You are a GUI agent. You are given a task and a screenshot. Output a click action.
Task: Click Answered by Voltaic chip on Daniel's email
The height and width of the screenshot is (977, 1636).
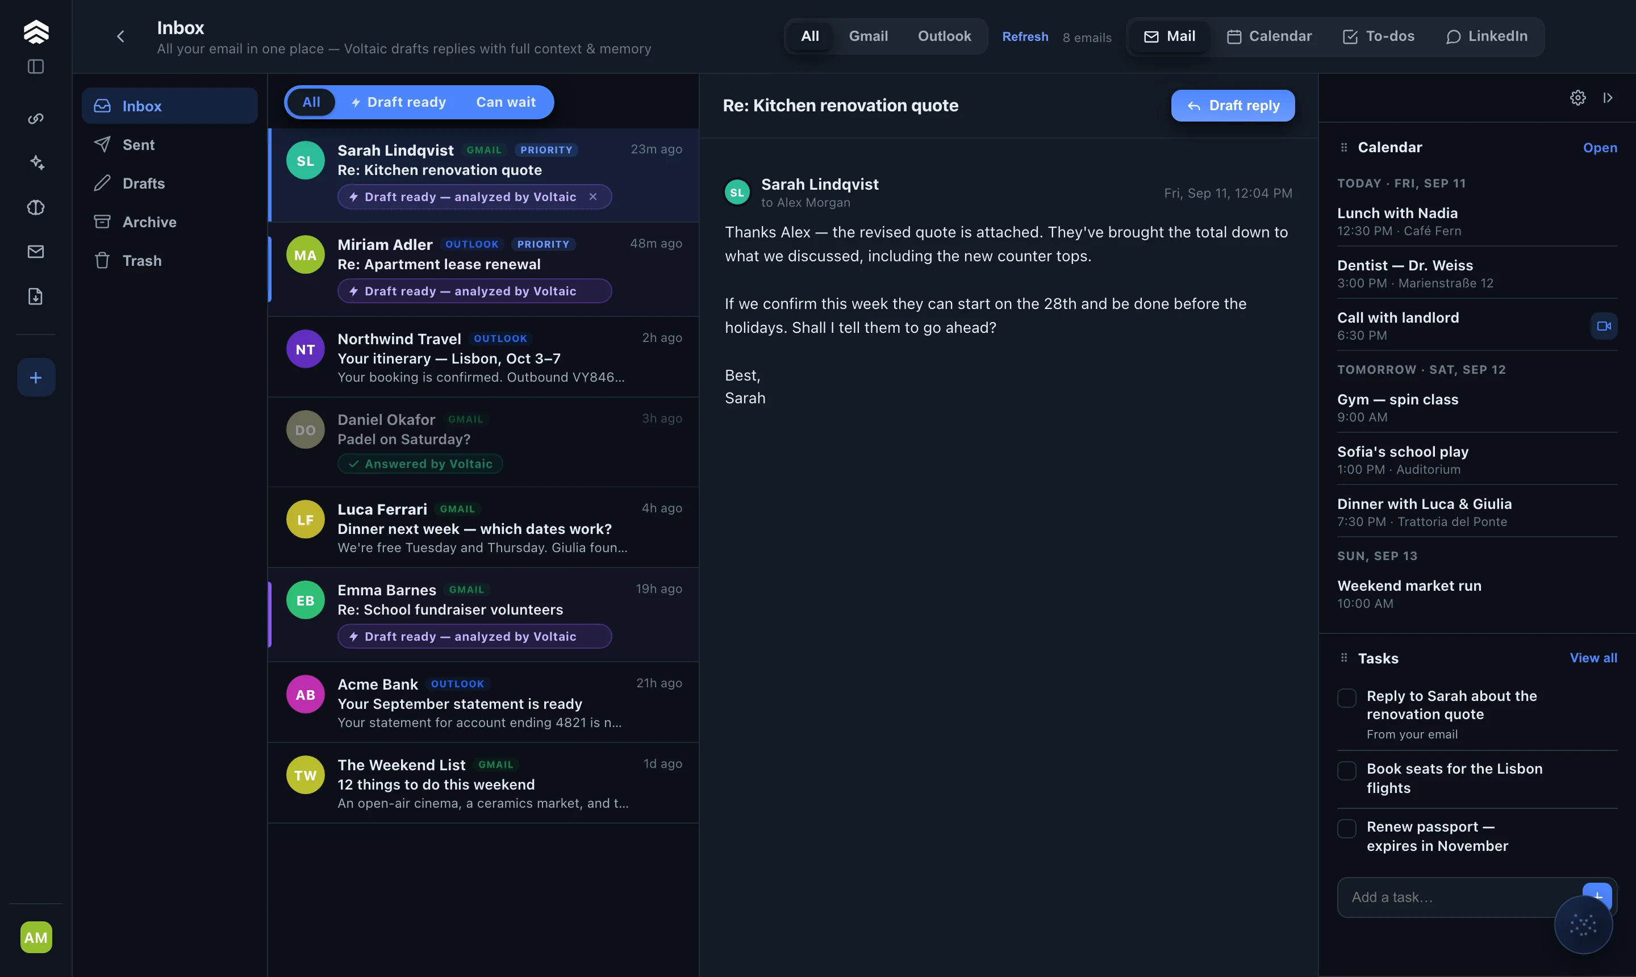pos(420,464)
